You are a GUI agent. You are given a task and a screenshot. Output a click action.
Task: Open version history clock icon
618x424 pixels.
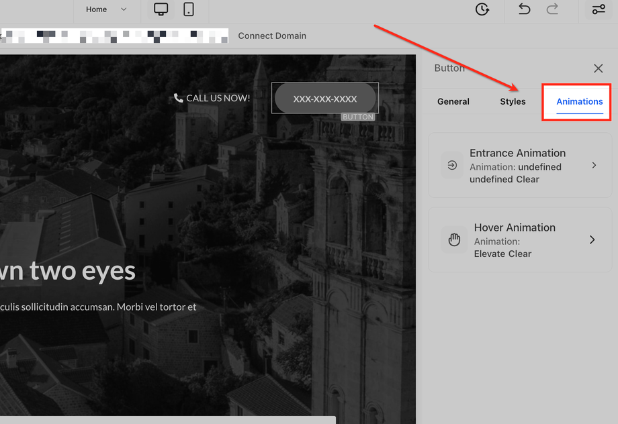pyautogui.click(x=482, y=9)
